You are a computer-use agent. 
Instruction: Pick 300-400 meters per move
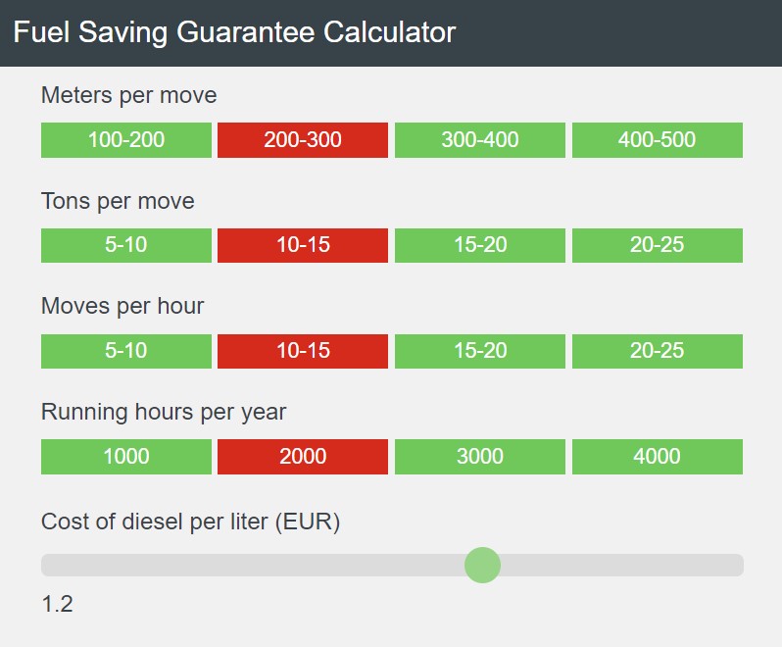(480, 140)
